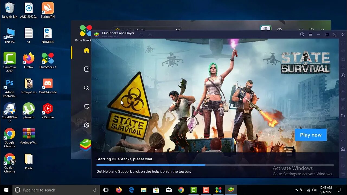Screen dimensions: 347x195
Task: Select the Quaid - Chrome desktop shortcut
Action: tap(9, 163)
